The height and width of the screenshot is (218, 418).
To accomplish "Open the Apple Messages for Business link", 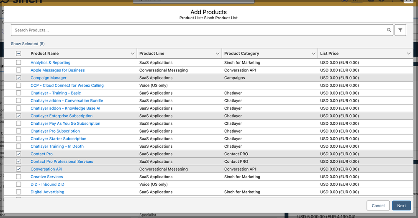I will (x=57, y=70).
